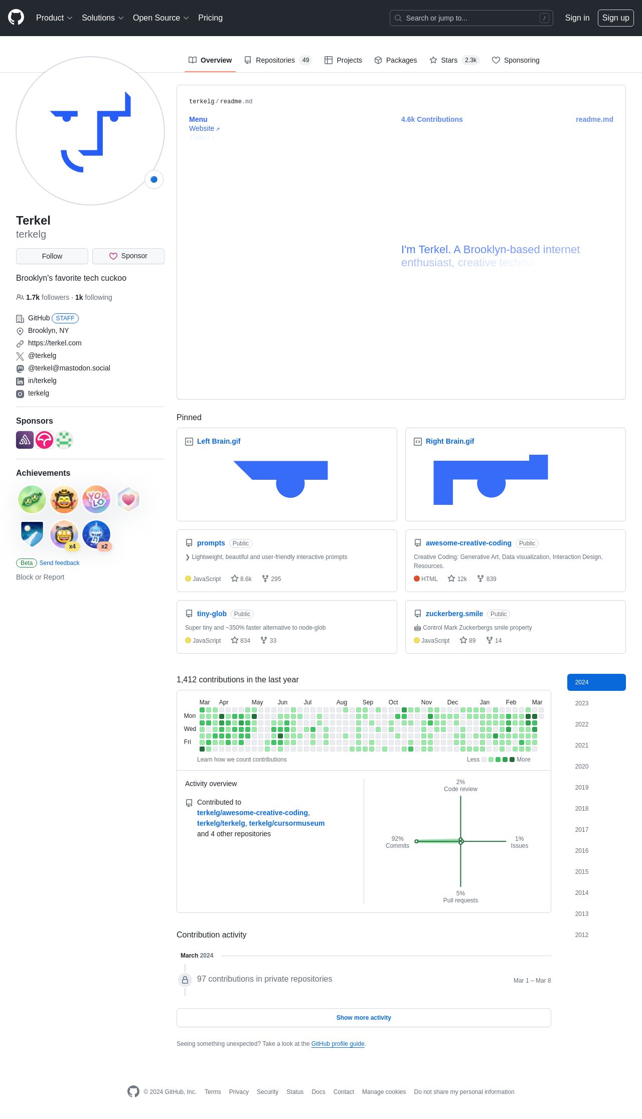The image size is (642, 1119).
Task: Follow the user Terkel
Action: pos(52,256)
